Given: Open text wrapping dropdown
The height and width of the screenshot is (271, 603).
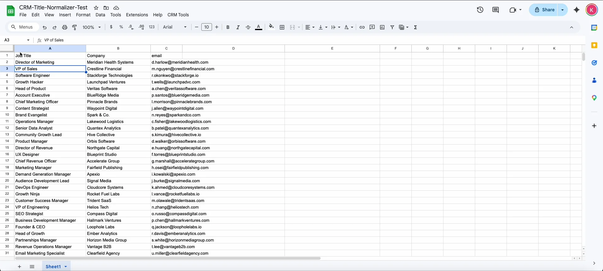Looking at the screenshot, I should coord(336,27).
